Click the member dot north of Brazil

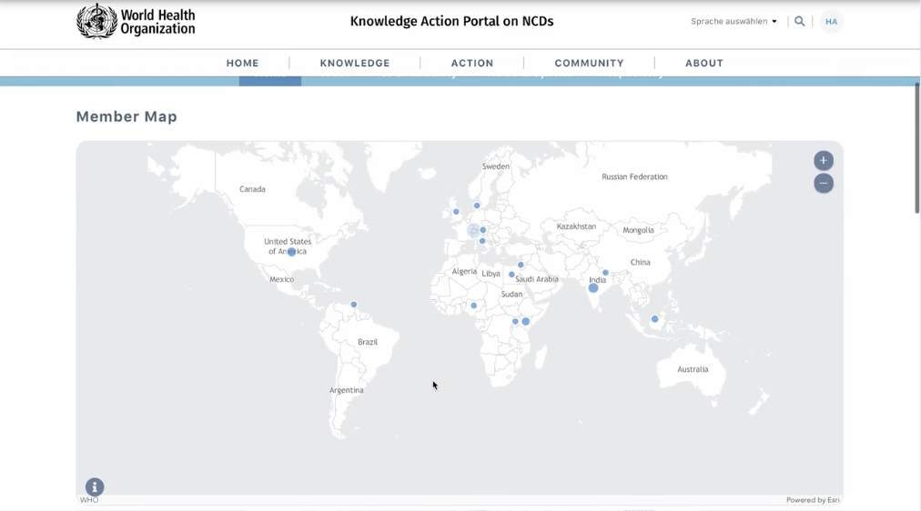tap(354, 305)
